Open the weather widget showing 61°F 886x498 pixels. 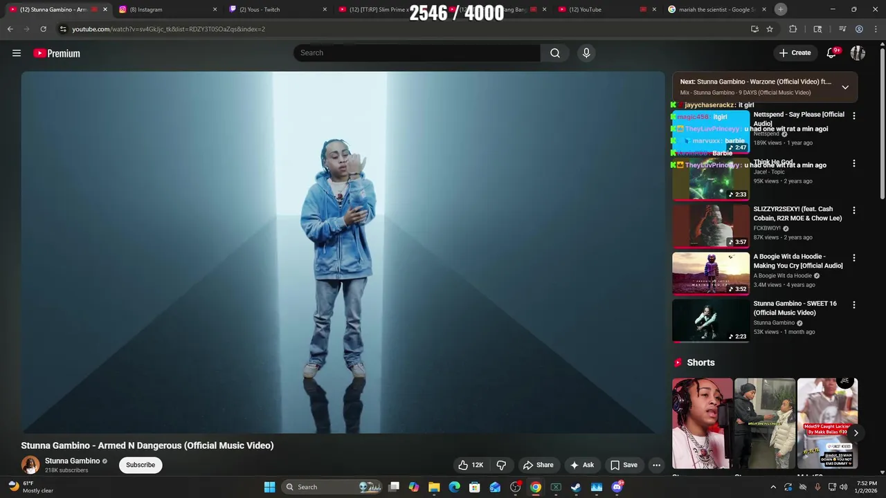click(x=31, y=487)
